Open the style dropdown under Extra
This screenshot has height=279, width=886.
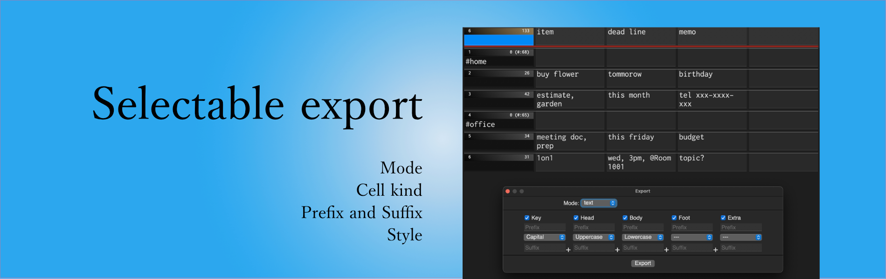coord(741,237)
